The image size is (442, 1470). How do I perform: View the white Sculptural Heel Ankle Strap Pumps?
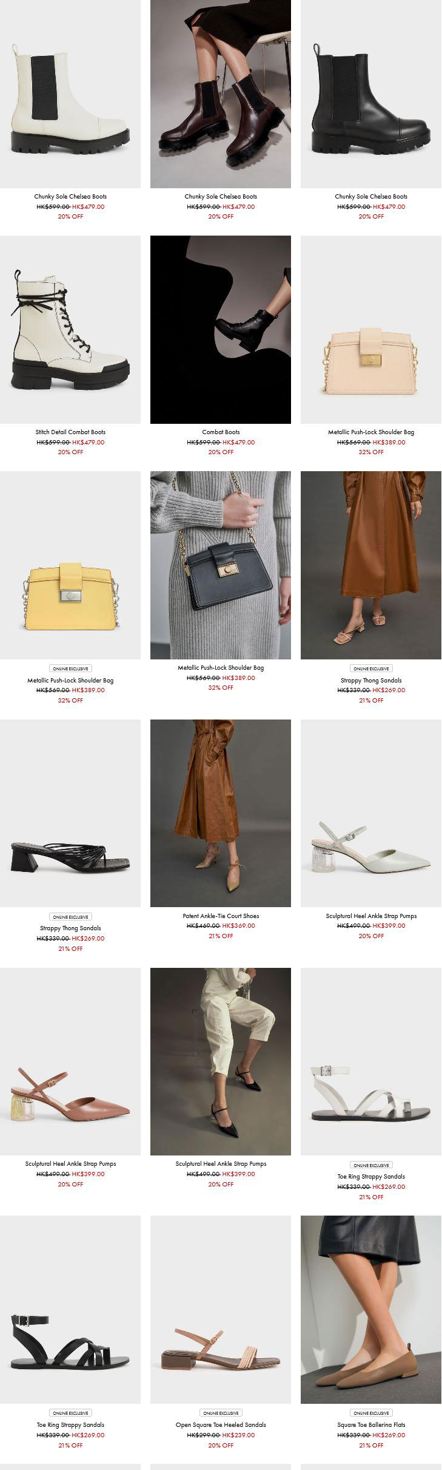click(x=371, y=813)
